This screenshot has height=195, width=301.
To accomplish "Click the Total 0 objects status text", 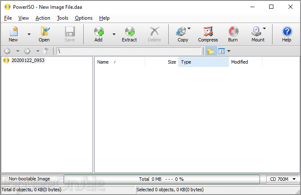I will pyautogui.click(x=31, y=190).
